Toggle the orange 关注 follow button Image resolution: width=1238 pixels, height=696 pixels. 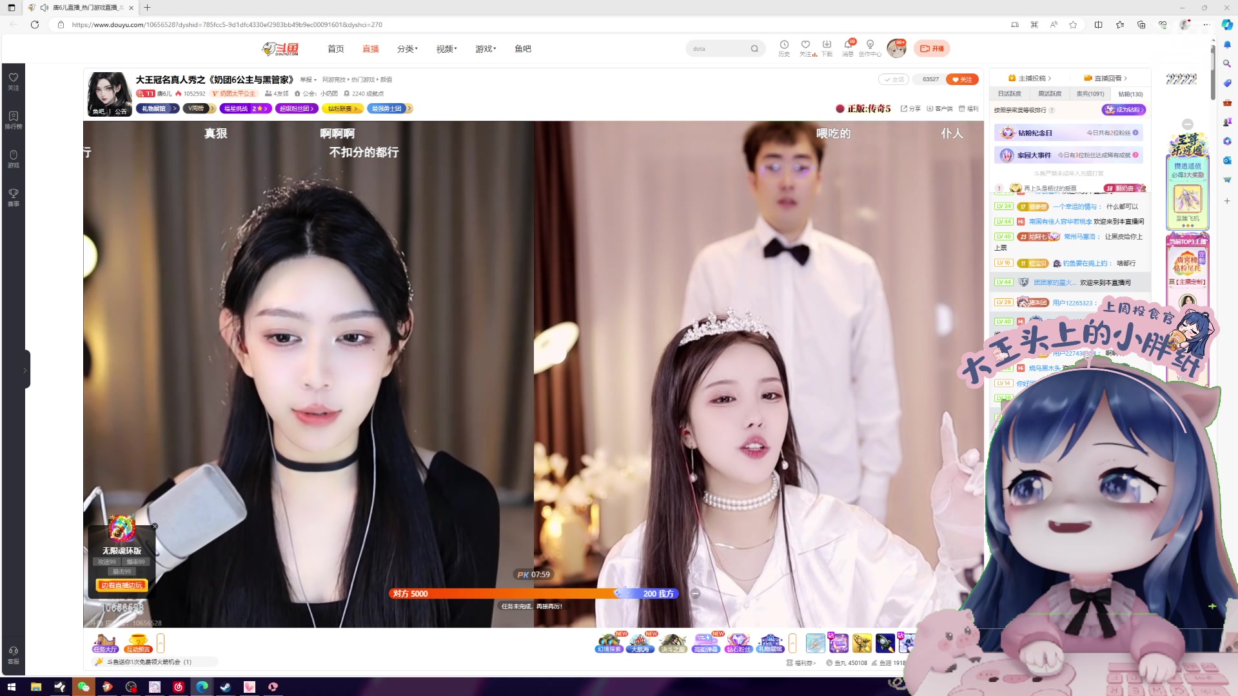pyautogui.click(x=962, y=79)
